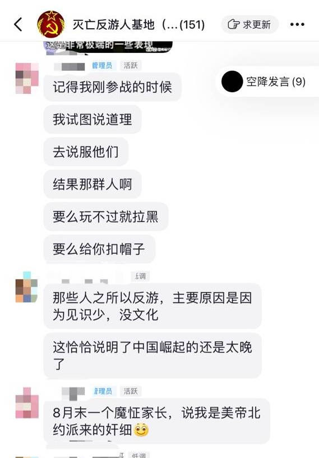Open the brown pixelated avatar of second sender

point(26,287)
